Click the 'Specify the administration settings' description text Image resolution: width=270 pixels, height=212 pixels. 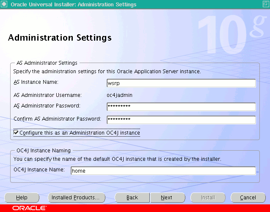coord(107,72)
